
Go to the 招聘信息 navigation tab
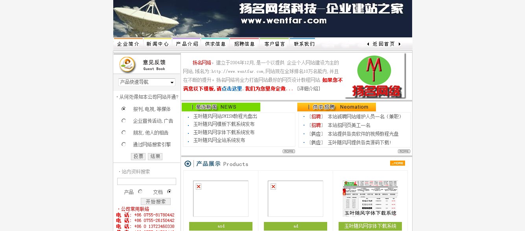pyautogui.click(x=244, y=44)
